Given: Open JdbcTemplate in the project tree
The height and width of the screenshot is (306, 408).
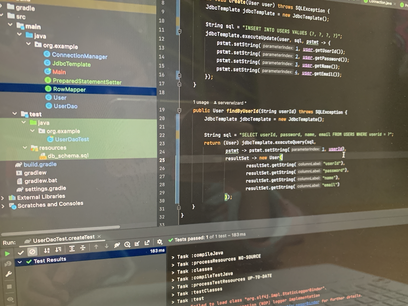Looking at the screenshot, I should tap(71, 64).
